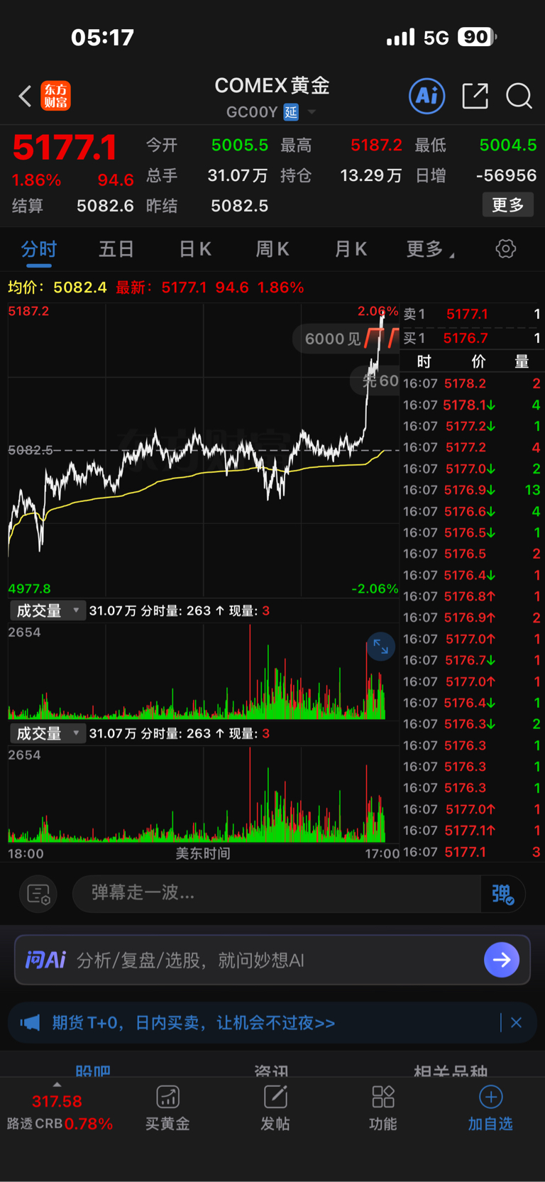Toggle the 弹 danmaku switch
This screenshot has height=1182, width=545.
pyautogui.click(x=502, y=893)
